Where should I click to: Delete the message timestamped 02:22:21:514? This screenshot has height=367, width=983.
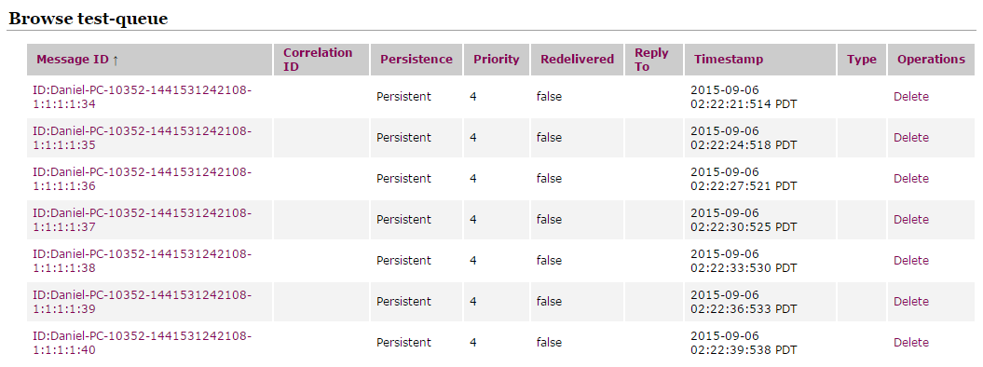[911, 97]
